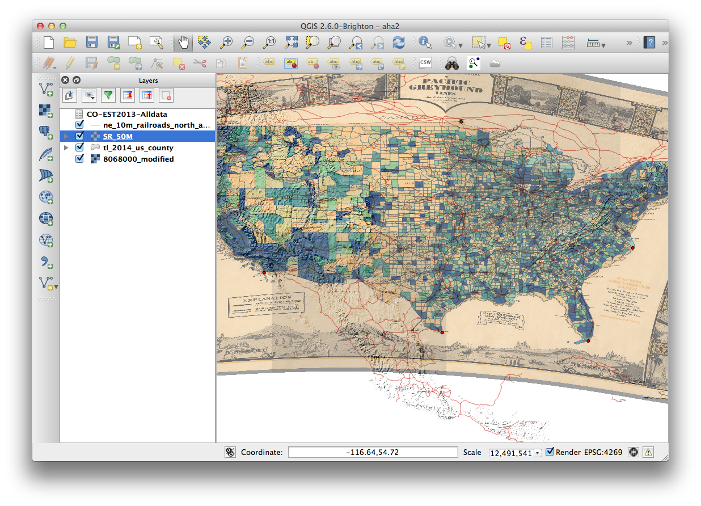Save the current project
Viewport: 701px width, 506px height.
click(x=92, y=42)
